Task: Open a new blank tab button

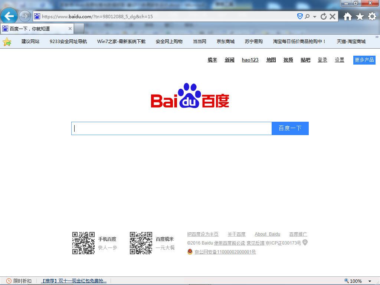Action: [79, 29]
